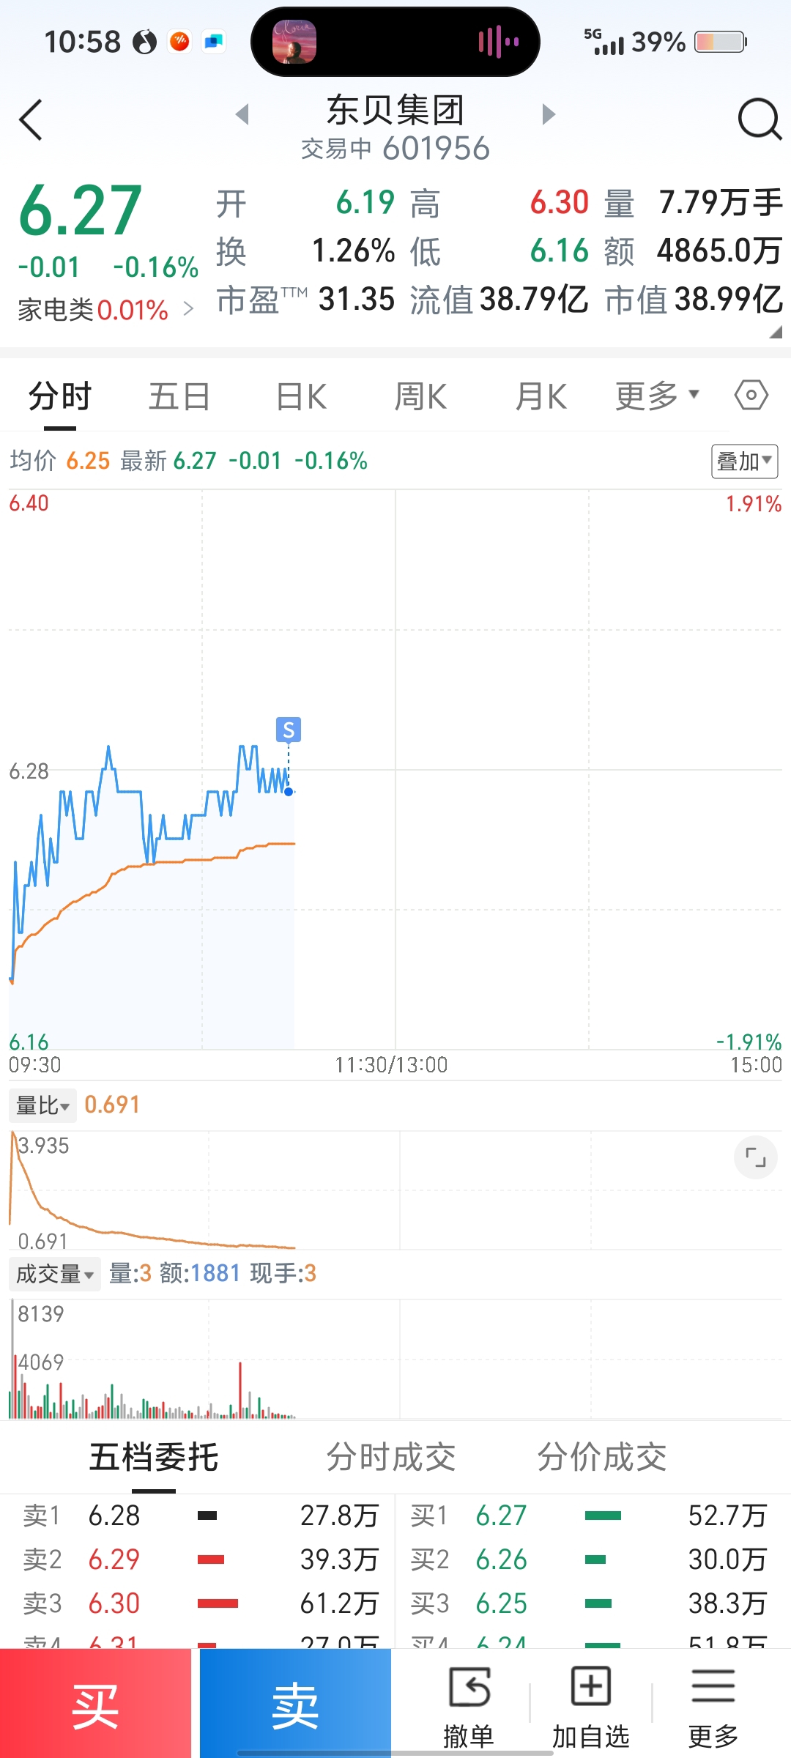
Task: Switch to the 分时成交 tab
Action: [391, 1457]
